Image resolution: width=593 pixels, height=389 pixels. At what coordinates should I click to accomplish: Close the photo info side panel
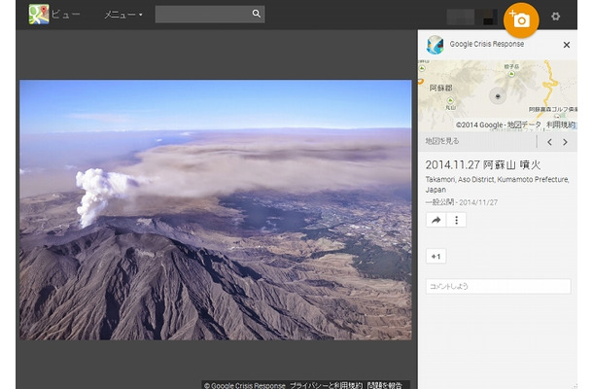tap(567, 45)
